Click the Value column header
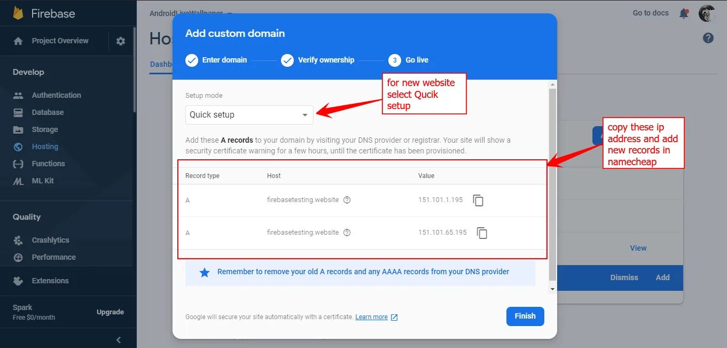 (426, 176)
